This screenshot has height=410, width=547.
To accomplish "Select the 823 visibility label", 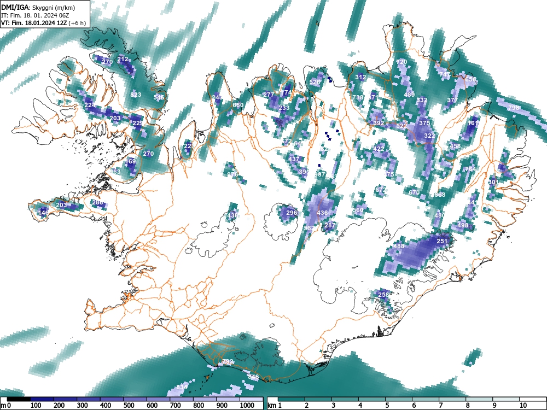I will 136,95.
